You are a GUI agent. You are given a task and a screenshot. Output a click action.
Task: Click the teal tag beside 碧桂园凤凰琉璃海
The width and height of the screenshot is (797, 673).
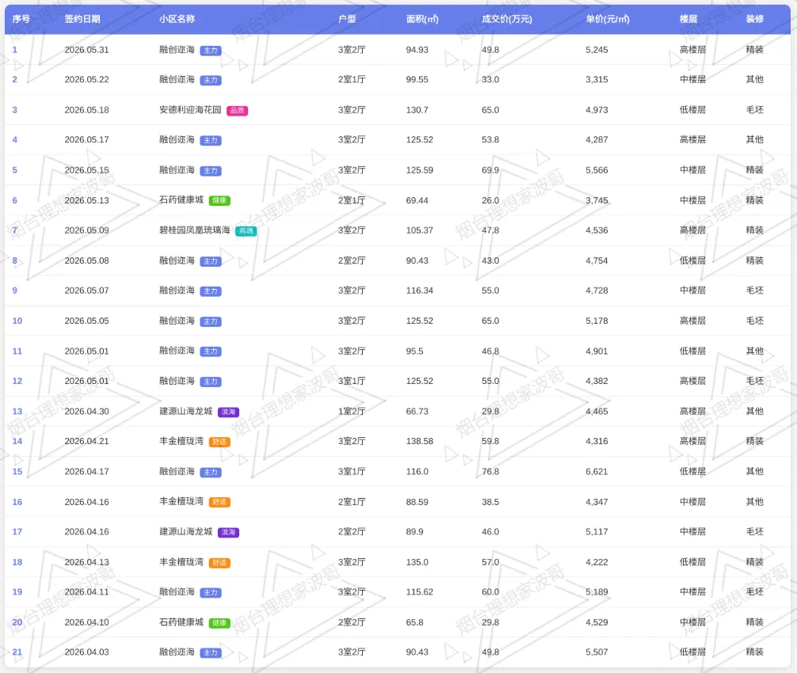(246, 231)
